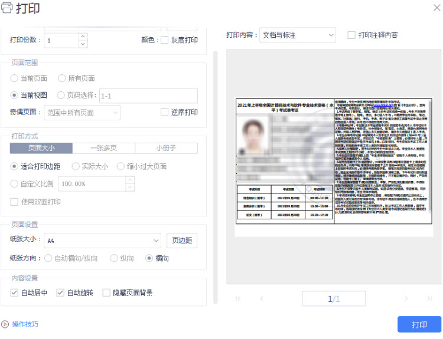Decrease 打印份数 with down arrow
The width and height of the screenshot is (443, 339).
(x=83, y=44)
